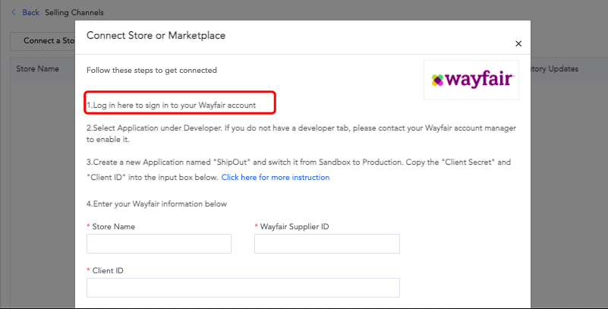Image resolution: width=608 pixels, height=309 pixels.
Task: Click the Store Name table column header
Action: pyautogui.click(x=38, y=68)
